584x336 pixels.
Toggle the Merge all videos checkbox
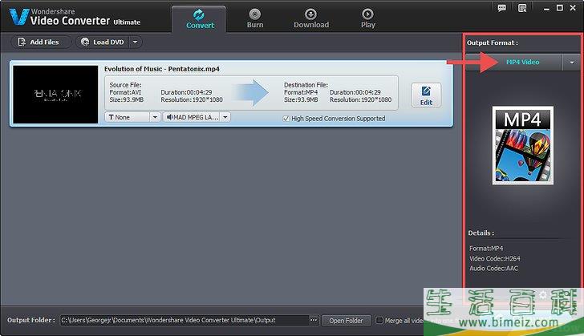click(379, 320)
